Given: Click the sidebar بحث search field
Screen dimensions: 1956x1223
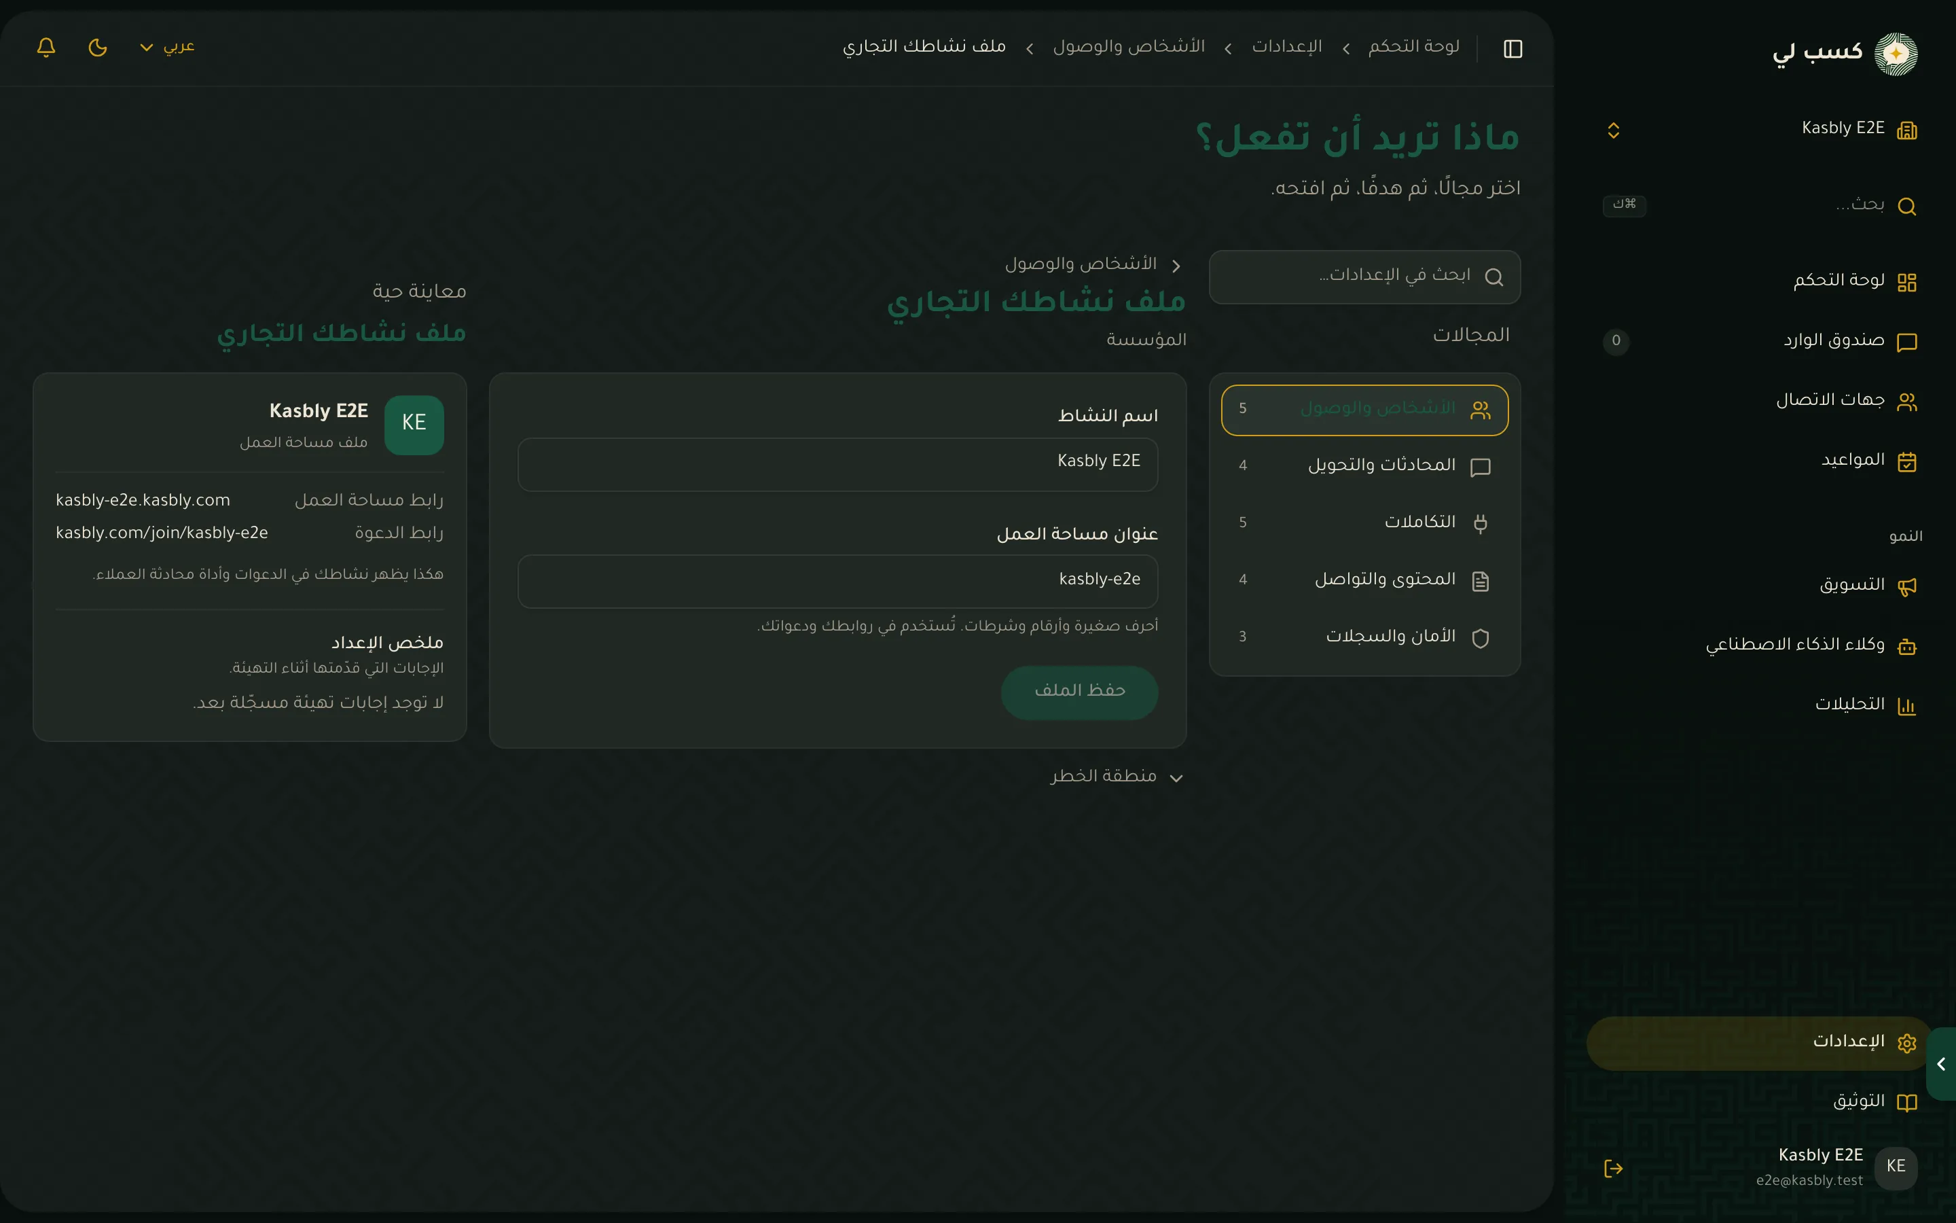Looking at the screenshot, I should [1762, 205].
